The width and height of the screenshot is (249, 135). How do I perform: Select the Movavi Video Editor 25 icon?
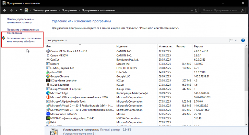point(48,114)
